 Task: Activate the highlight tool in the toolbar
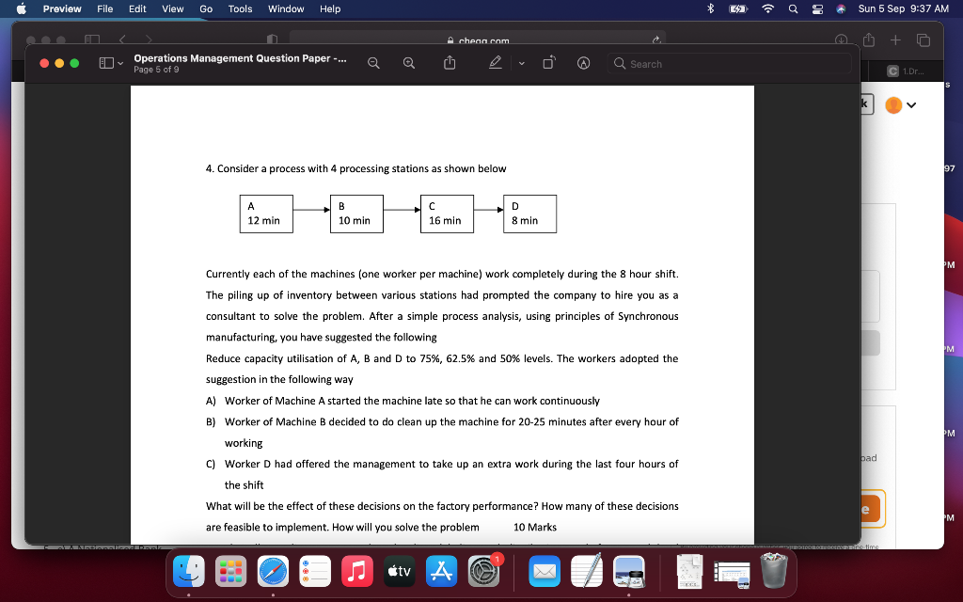coord(583,63)
